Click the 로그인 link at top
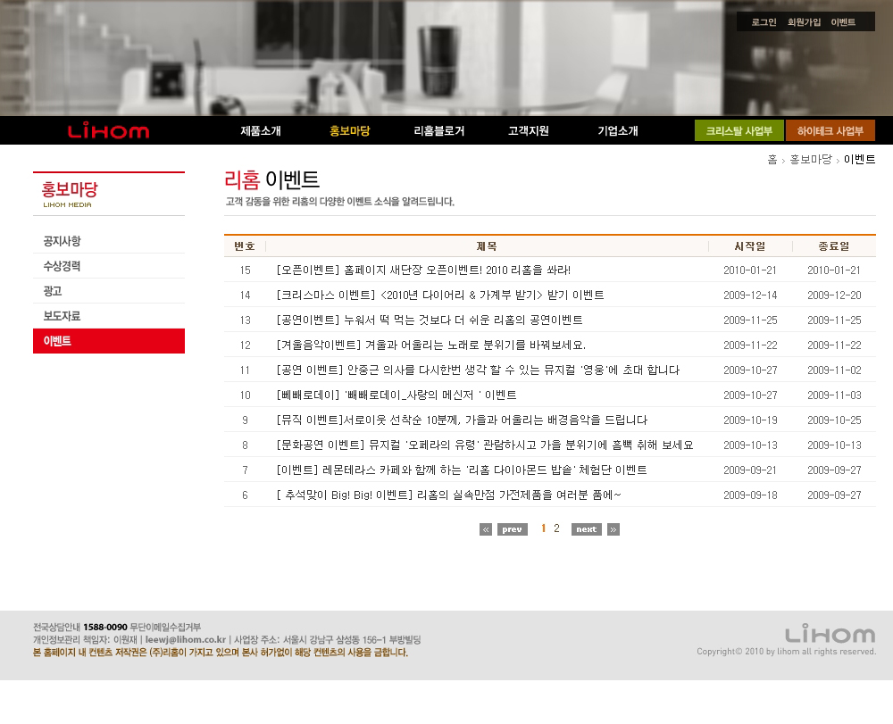The image size is (893, 724). click(764, 22)
